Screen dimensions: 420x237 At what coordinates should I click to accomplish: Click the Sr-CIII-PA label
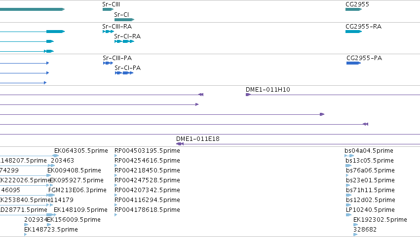[117, 58]
